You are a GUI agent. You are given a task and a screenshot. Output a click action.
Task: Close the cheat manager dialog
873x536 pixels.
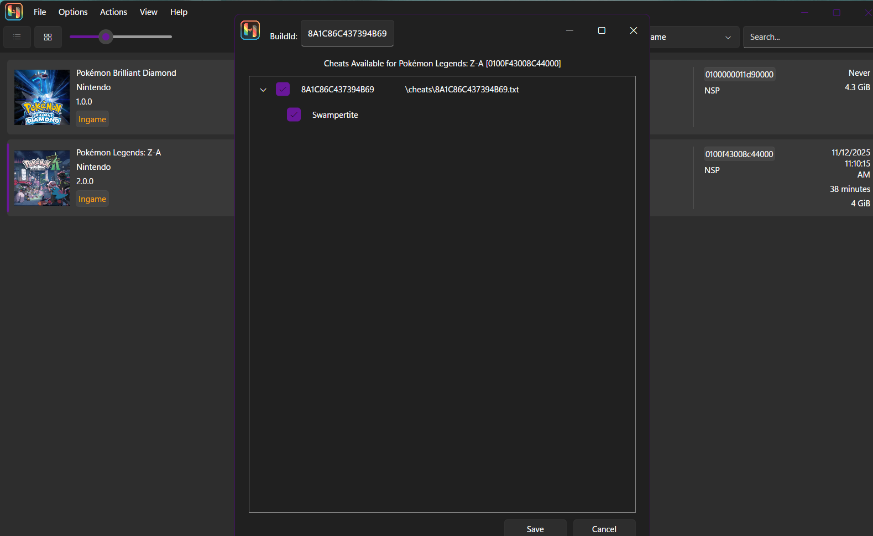coord(634,30)
